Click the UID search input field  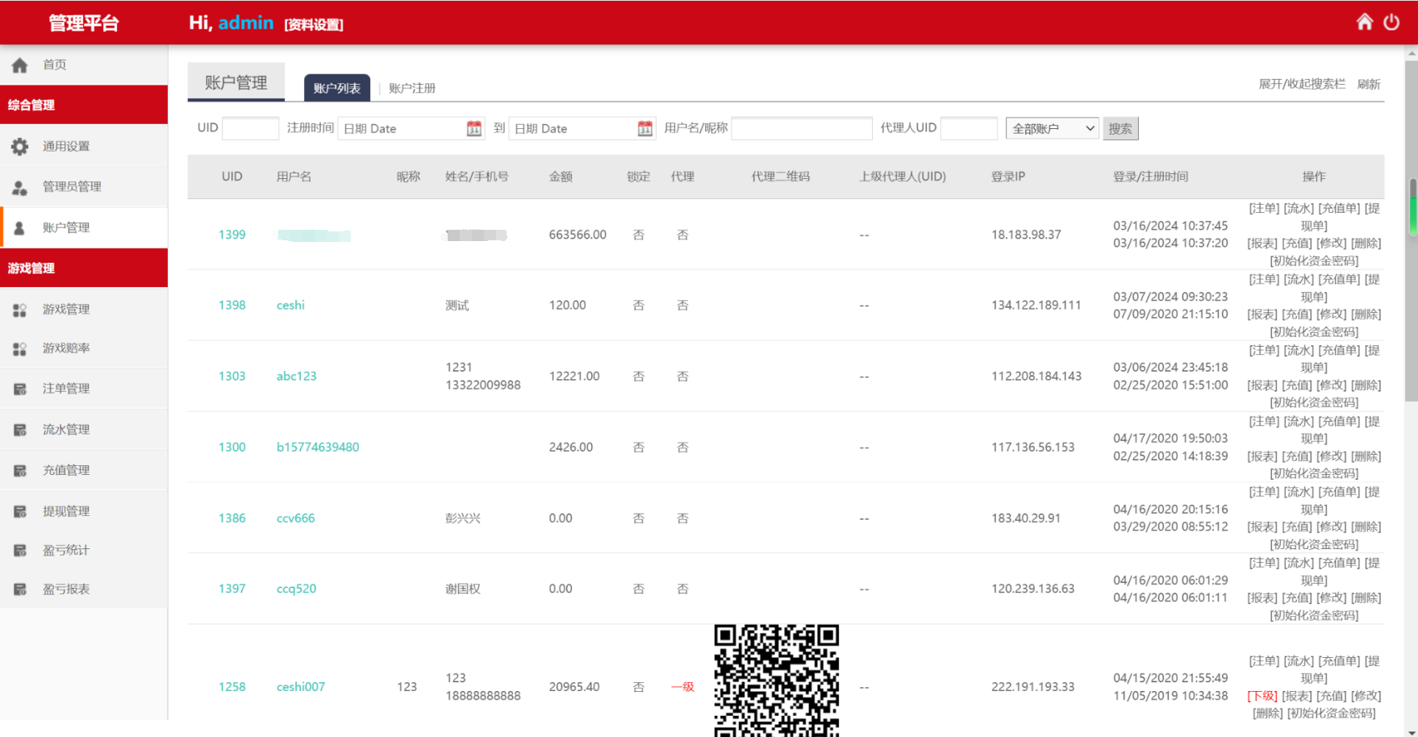point(250,129)
